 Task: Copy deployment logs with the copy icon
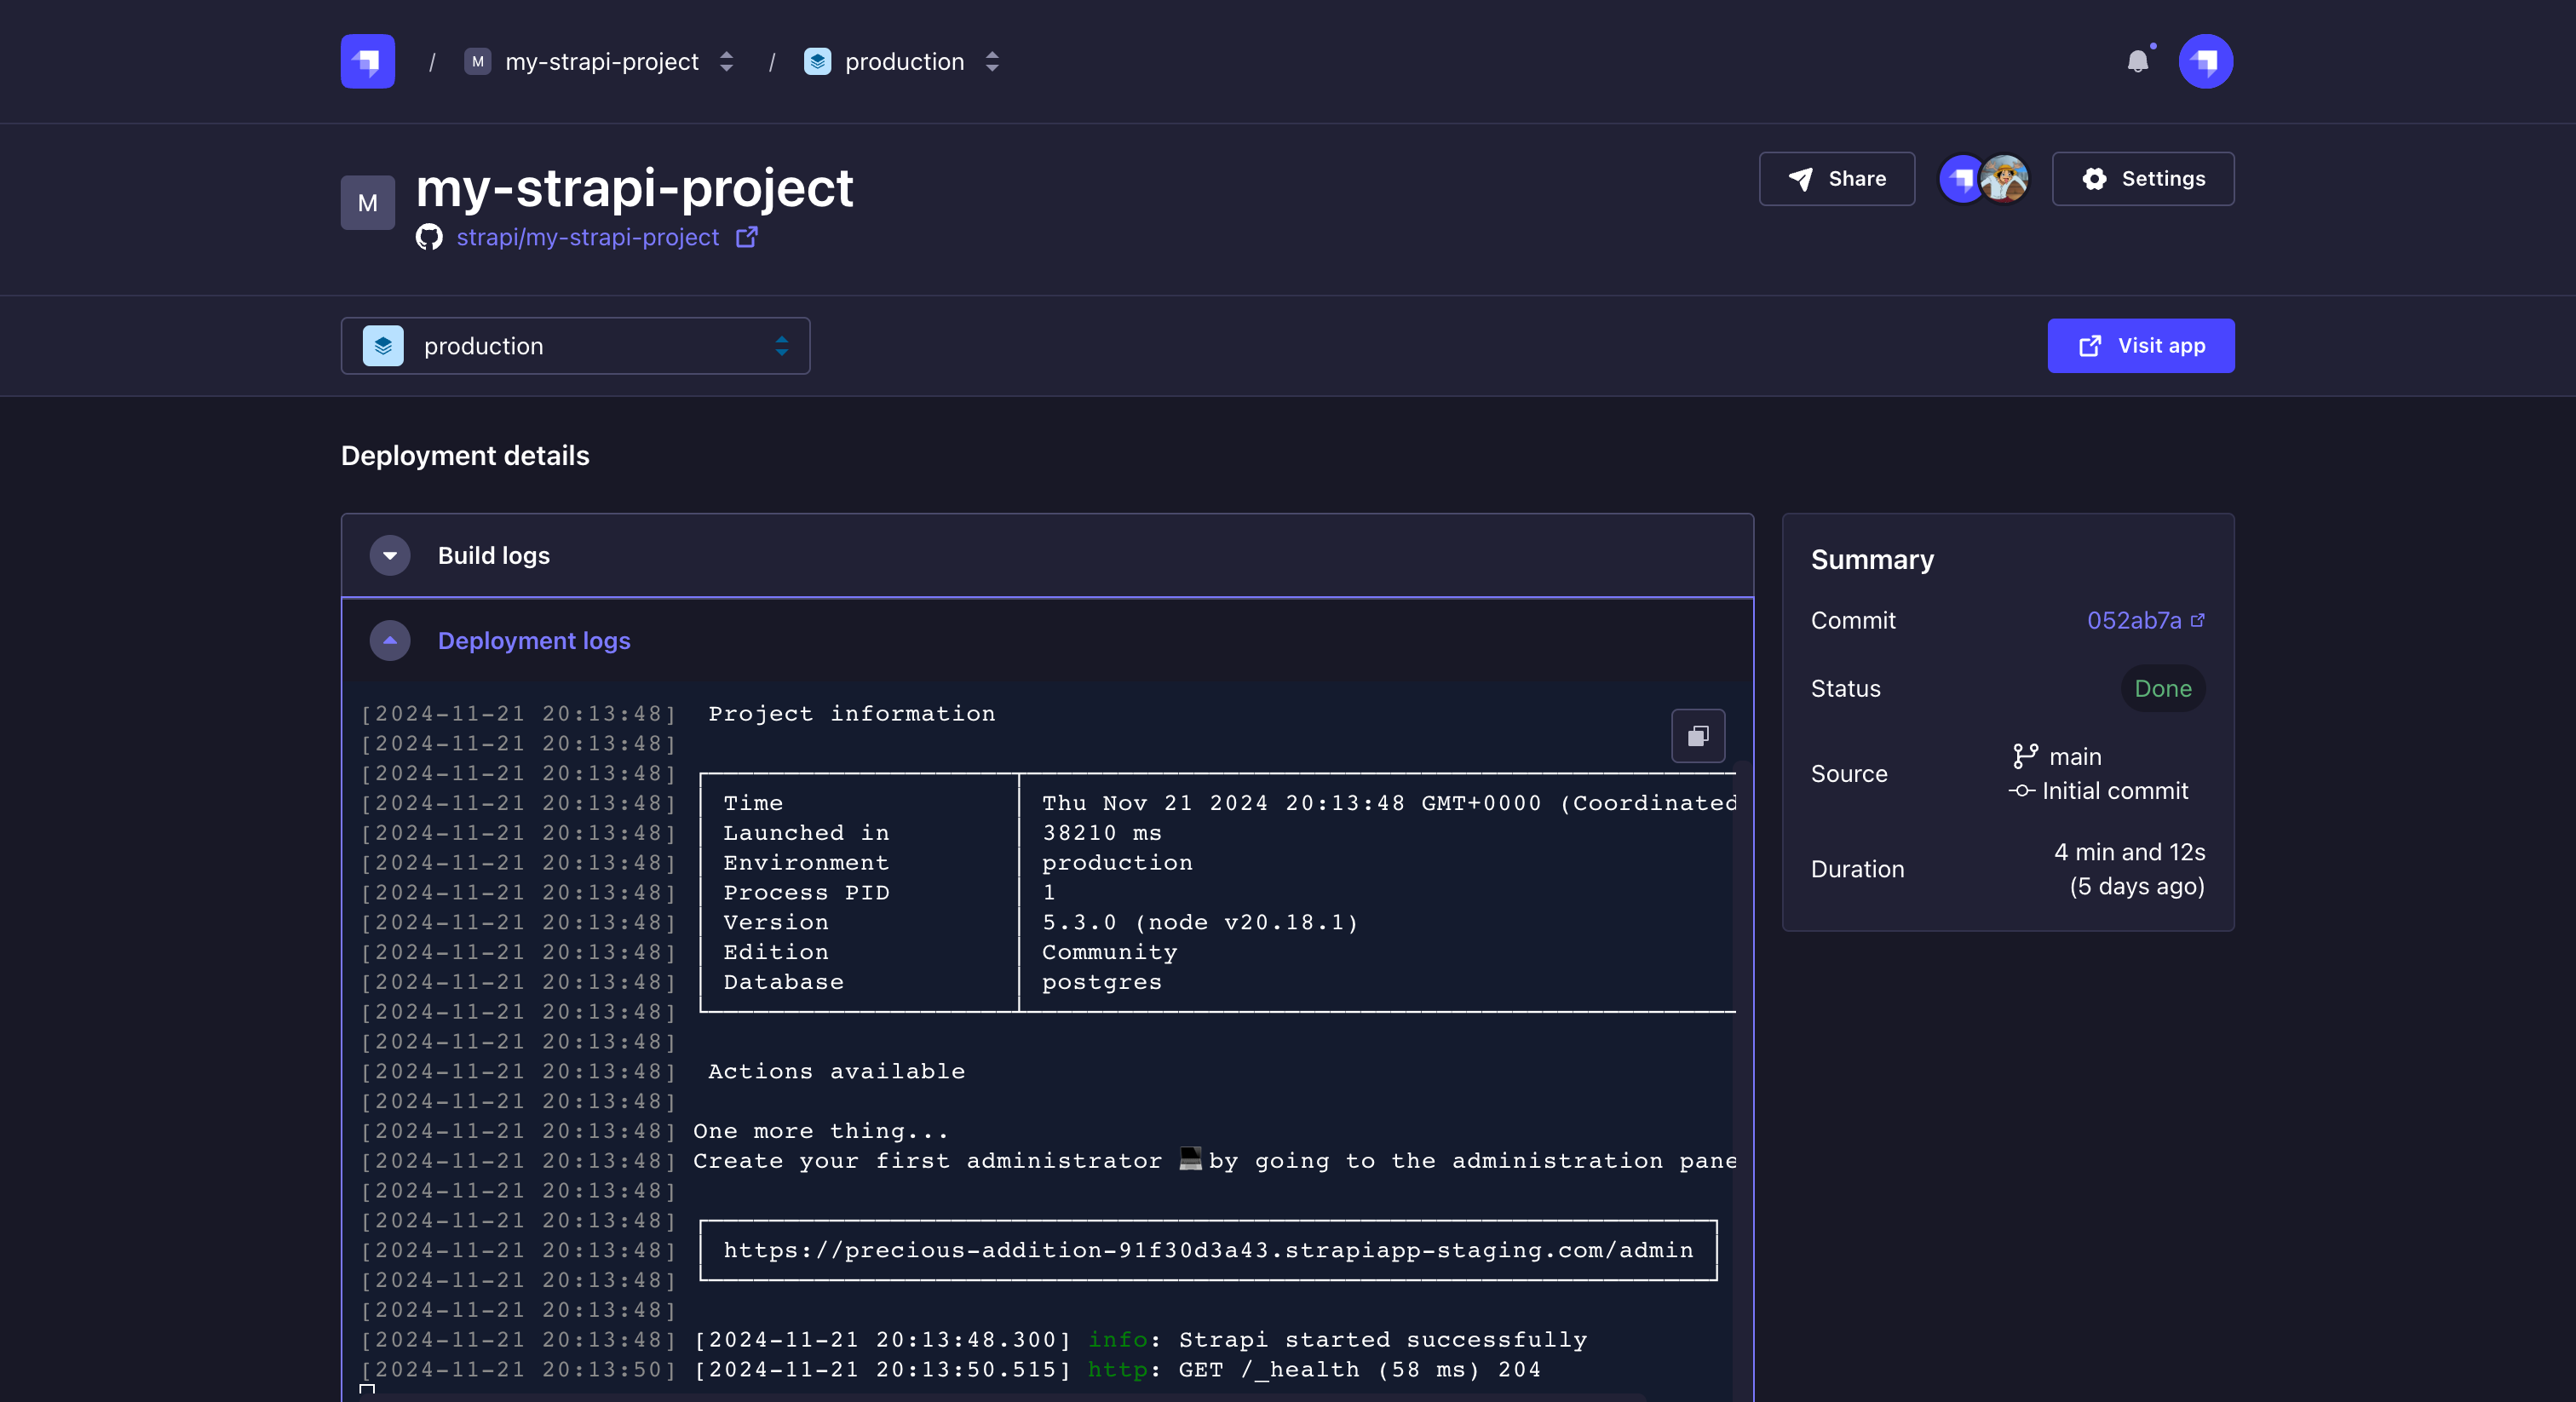pyautogui.click(x=1697, y=736)
